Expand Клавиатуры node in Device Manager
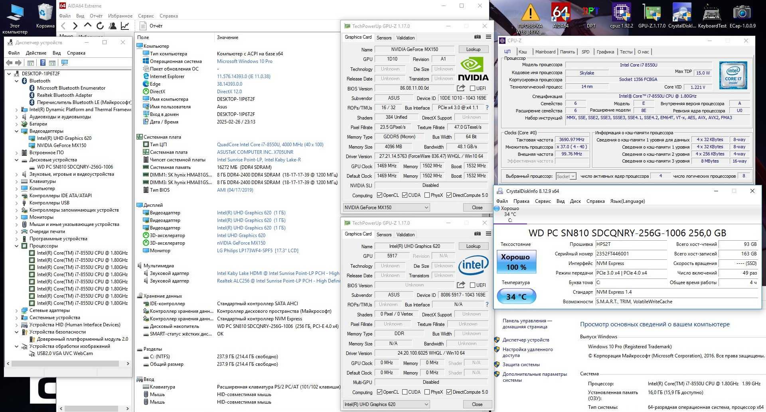This screenshot has width=766, height=412. click(17, 181)
